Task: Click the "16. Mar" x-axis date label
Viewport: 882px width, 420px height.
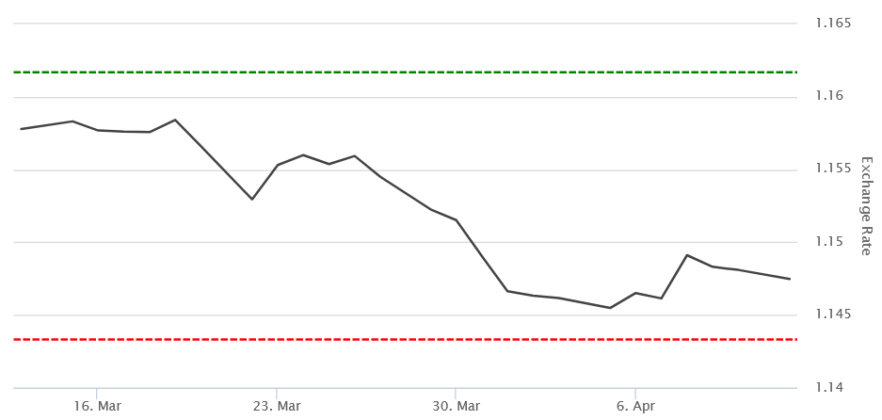Action: click(97, 406)
